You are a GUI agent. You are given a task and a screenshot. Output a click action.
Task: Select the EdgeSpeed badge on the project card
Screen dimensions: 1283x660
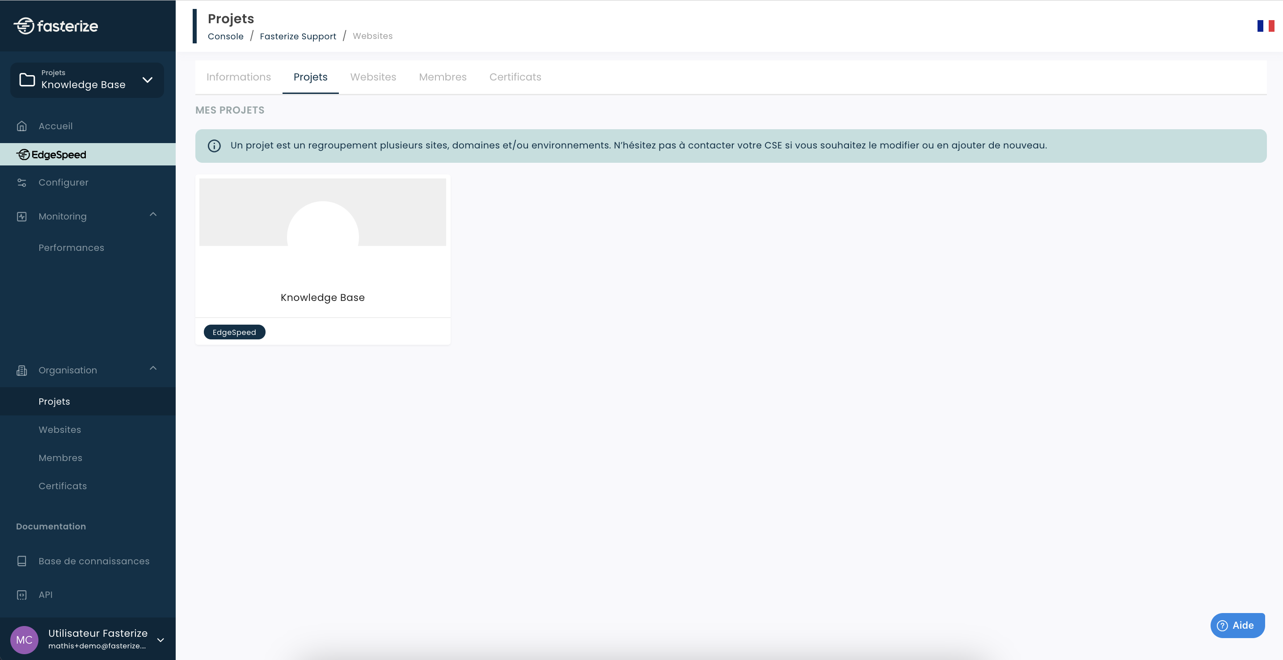pos(234,332)
